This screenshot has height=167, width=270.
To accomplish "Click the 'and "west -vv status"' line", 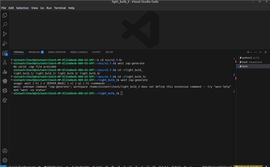I will (30, 90).
